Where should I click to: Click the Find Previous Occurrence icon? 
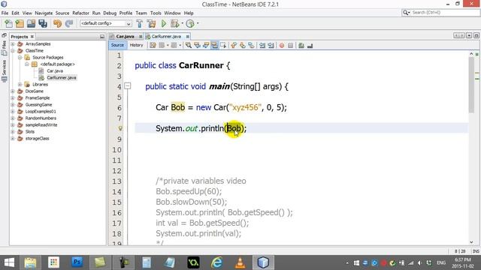197,46
